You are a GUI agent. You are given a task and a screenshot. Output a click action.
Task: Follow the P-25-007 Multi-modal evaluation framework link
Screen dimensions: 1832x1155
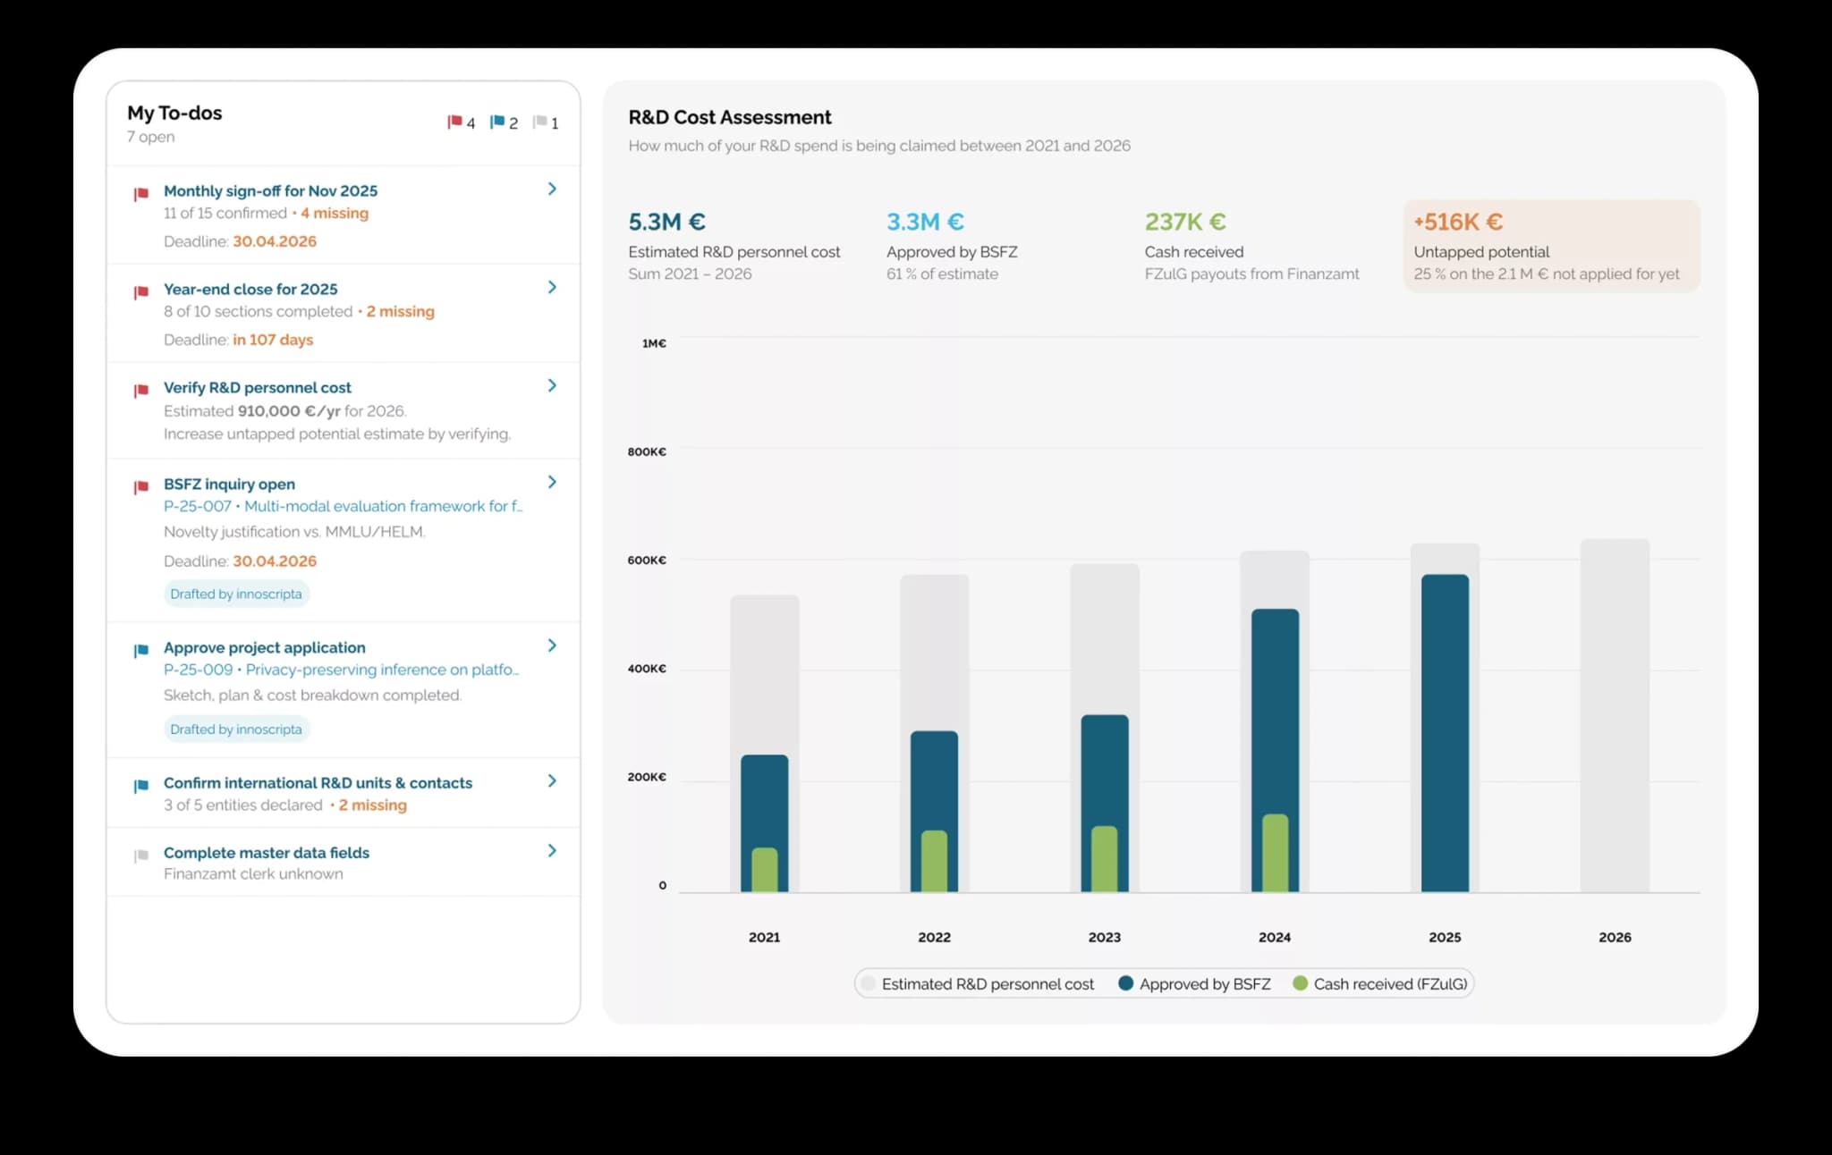(x=343, y=506)
